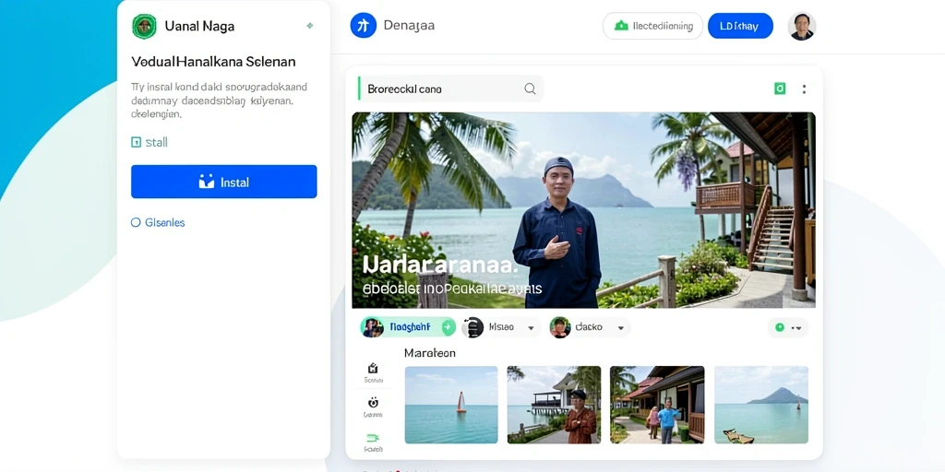Open the user profile avatar in header
The width and height of the screenshot is (945, 472).
click(802, 26)
